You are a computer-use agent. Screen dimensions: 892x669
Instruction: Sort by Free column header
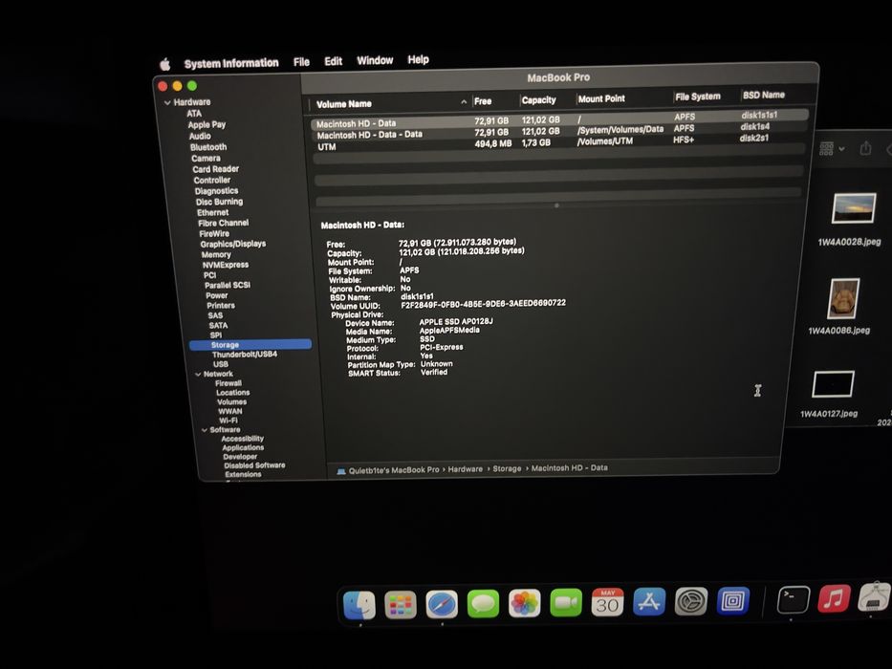tap(483, 101)
